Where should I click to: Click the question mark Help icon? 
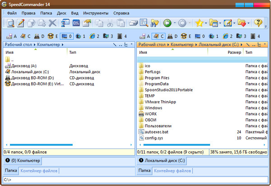pos(258,23)
